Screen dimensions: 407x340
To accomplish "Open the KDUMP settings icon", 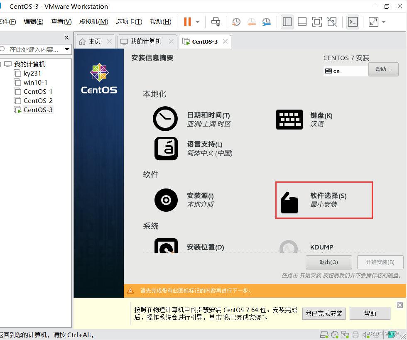I will 289,246.
